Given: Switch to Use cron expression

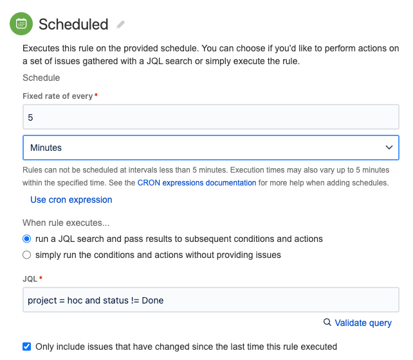Looking at the screenshot, I should pyautogui.click(x=71, y=200).
